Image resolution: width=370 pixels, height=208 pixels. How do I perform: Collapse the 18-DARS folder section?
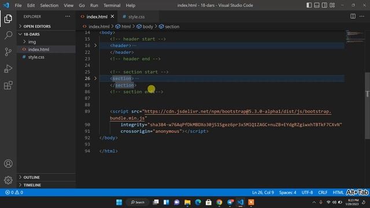pos(31,34)
